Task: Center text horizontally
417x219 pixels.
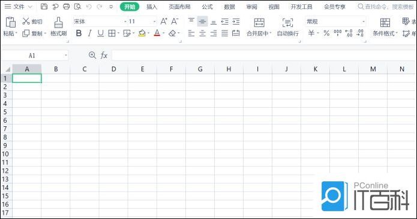Action: pyautogui.click(x=202, y=33)
